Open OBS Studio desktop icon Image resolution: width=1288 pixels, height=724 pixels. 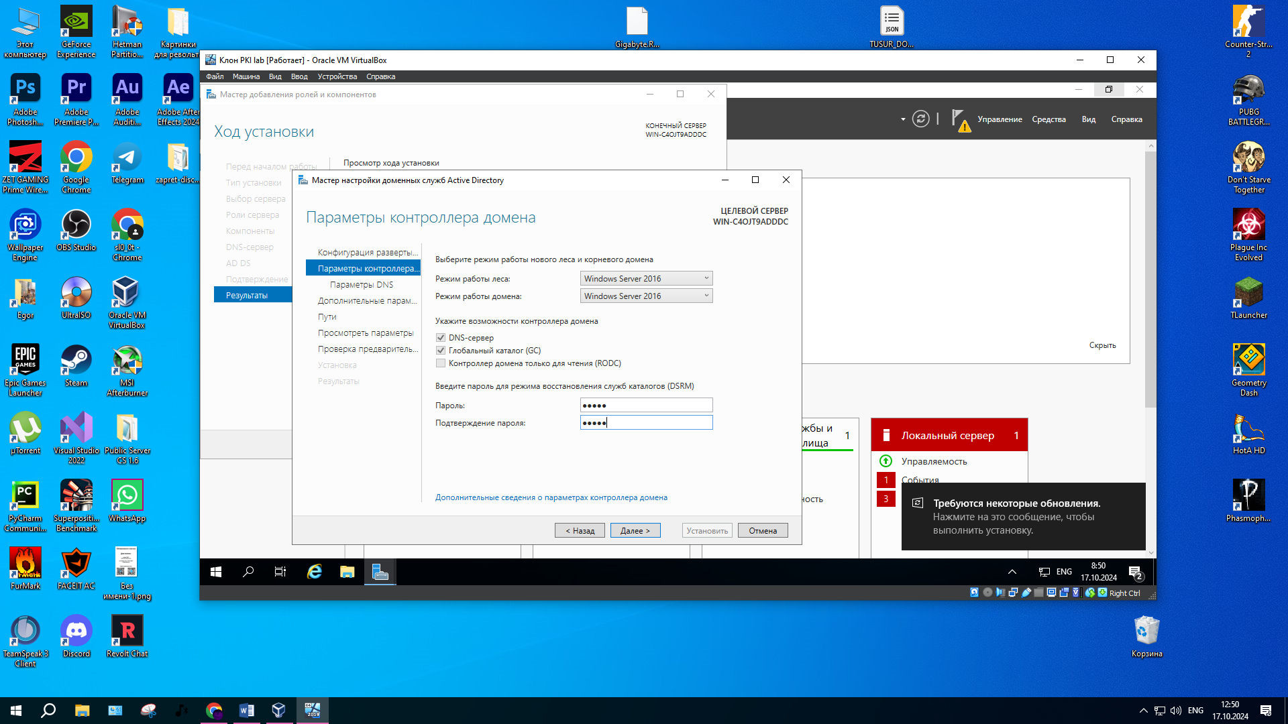[x=76, y=231]
